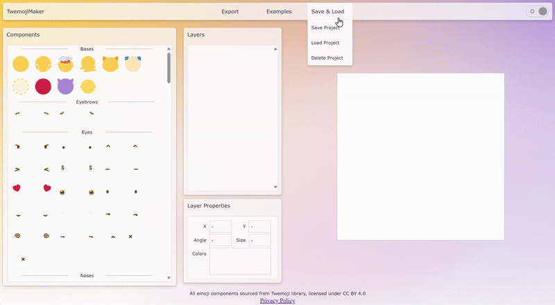This screenshot has width=555, height=305.
Task: Open the Export menu
Action: coord(230,11)
